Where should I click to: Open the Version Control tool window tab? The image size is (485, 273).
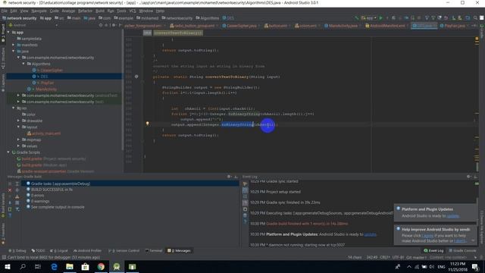(x=124, y=250)
